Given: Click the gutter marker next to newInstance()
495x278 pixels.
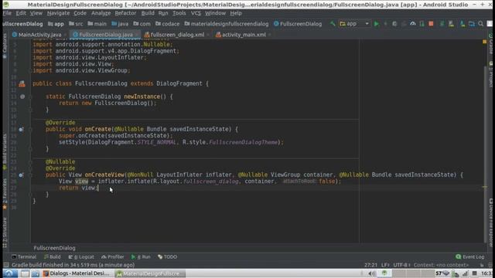Looking at the screenshot, I should (x=22, y=97).
